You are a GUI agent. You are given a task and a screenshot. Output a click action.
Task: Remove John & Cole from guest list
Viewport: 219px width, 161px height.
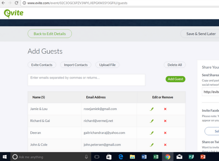[165, 145]
